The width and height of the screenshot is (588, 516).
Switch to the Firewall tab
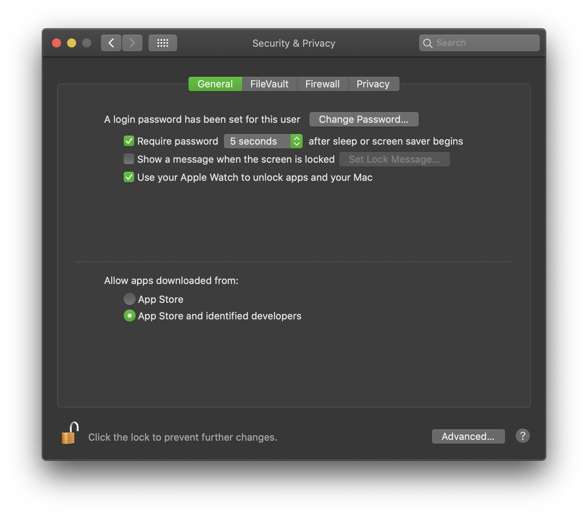[x=323, y=84]
